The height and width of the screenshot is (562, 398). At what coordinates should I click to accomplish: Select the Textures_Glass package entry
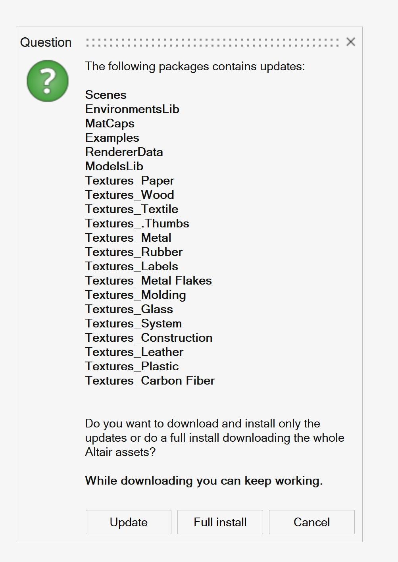pos(129,309)
